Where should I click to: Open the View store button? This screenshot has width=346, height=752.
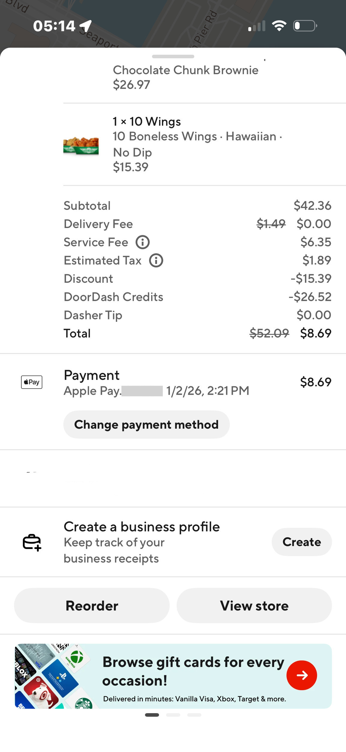[254, 606]
